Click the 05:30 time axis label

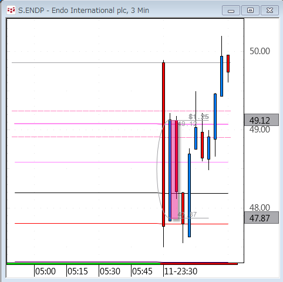click(110, 271)
